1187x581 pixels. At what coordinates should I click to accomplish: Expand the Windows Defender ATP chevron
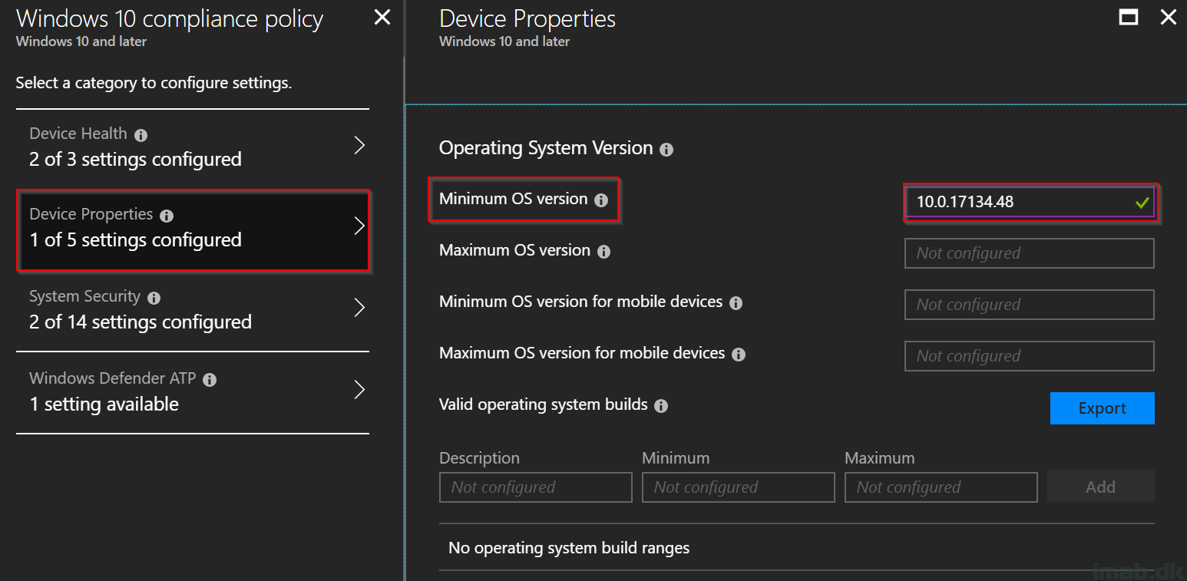359,390
